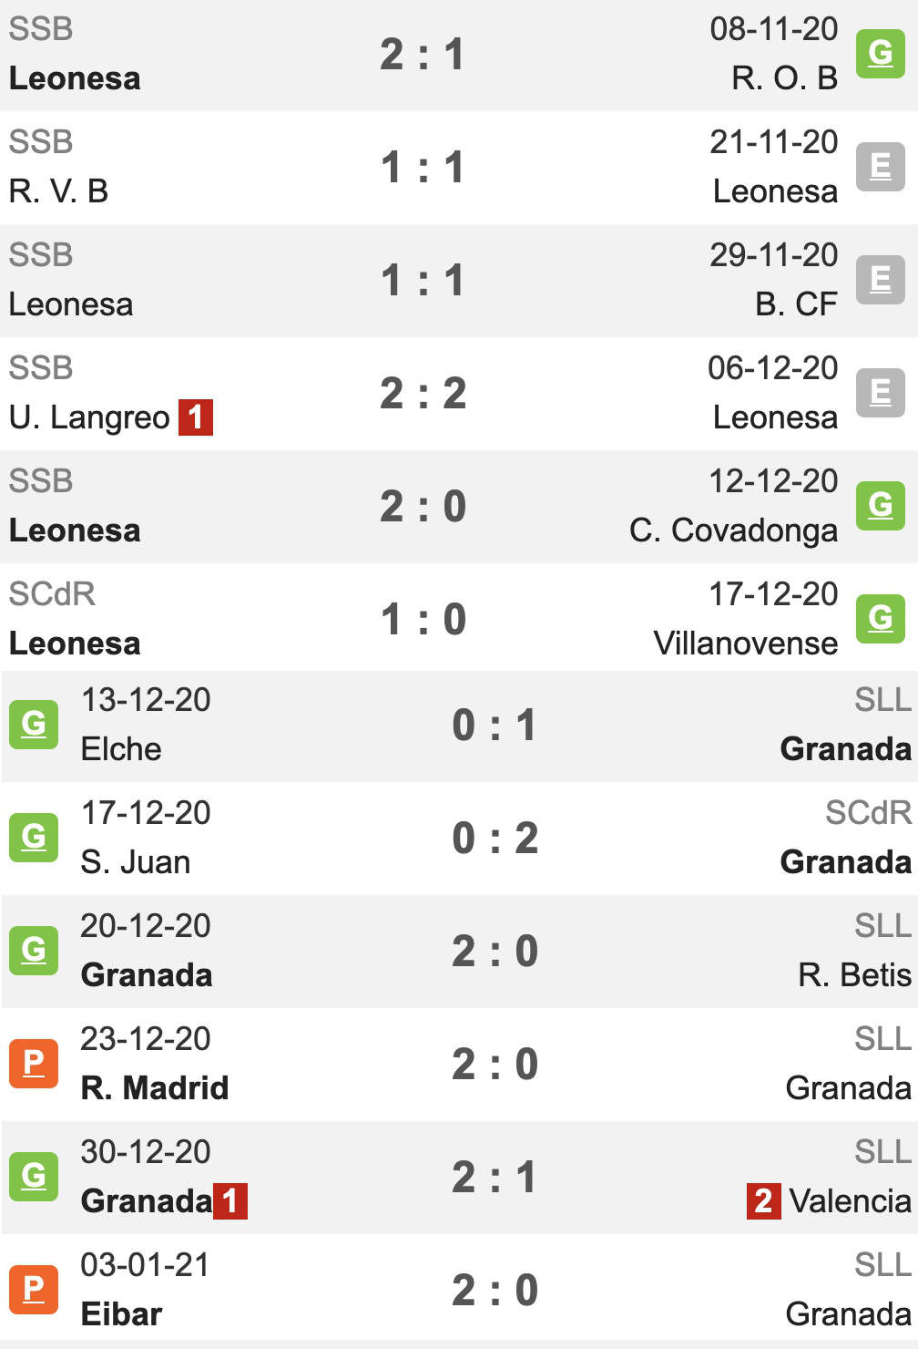The width and height of the screenshot is (918, 1349).
Task: Open the 2 : 2 U. Langreo score
Action: point(423,393)
